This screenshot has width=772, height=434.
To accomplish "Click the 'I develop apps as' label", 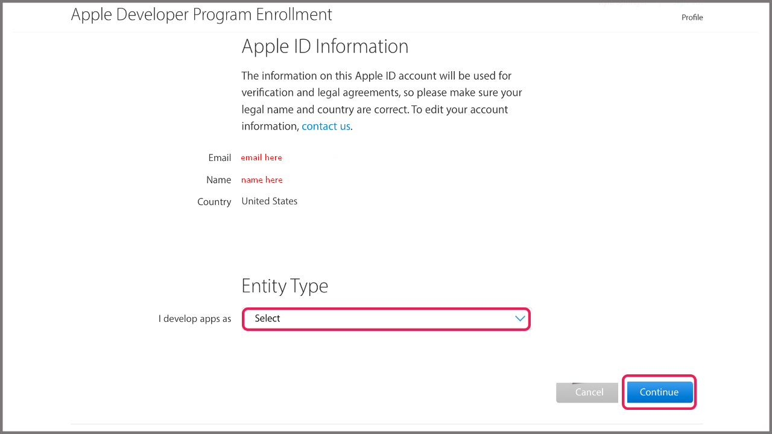I will [195, 319].
